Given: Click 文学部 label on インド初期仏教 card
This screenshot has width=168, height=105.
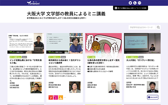Looking at the screenshot, I should 12,83.
